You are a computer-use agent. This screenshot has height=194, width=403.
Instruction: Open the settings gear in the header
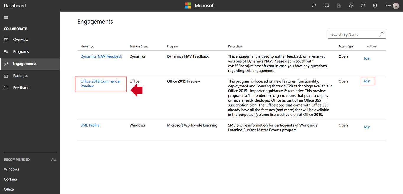[x=375, y=6]
